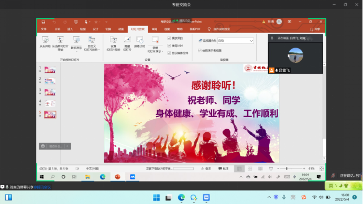Screen dimensions: 363x204
Task: Open the Comments (批注) pane from status bar
Action: click(223, 168)
